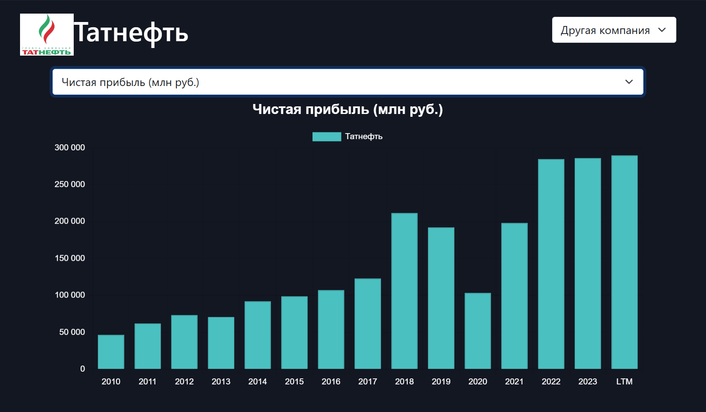Select the 2021 bar in chart
The width and height of the screenshot is (706, 412).
[514, 296]
